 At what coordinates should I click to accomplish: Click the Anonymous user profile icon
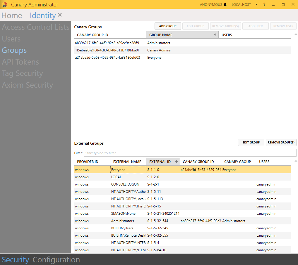(225, 5)
